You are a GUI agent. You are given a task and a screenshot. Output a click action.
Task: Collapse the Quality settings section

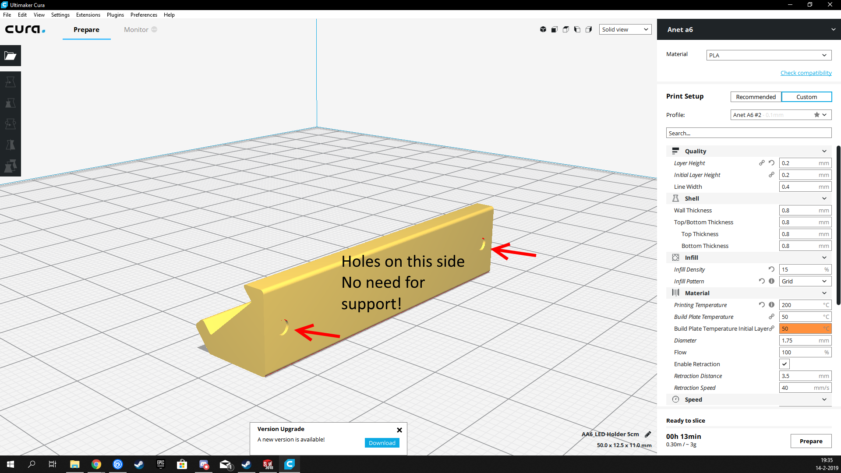tap(749, 151)
